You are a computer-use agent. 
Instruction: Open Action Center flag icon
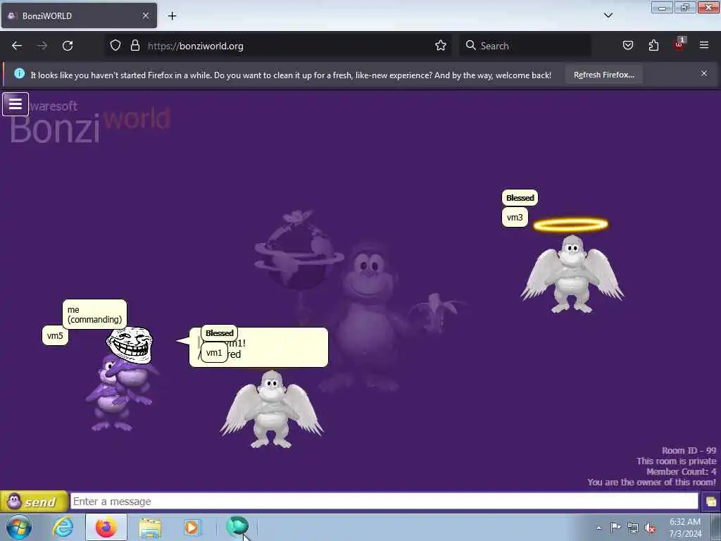click(615, 528)
